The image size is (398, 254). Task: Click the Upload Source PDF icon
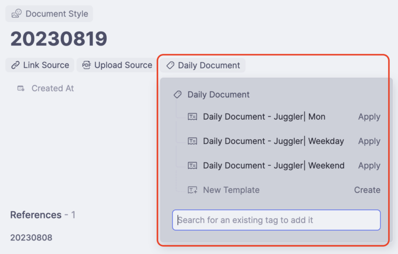(87, 65)
